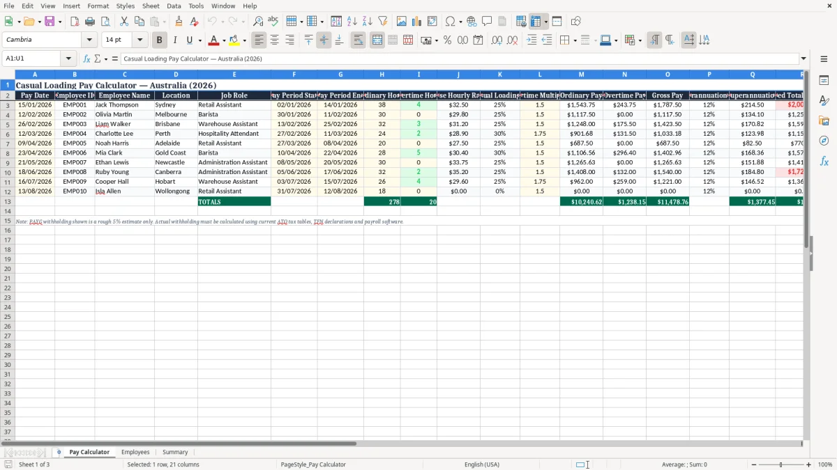Toggle Wrap Text button
Screen dimensions: 837x470
(x=358, y=40)
